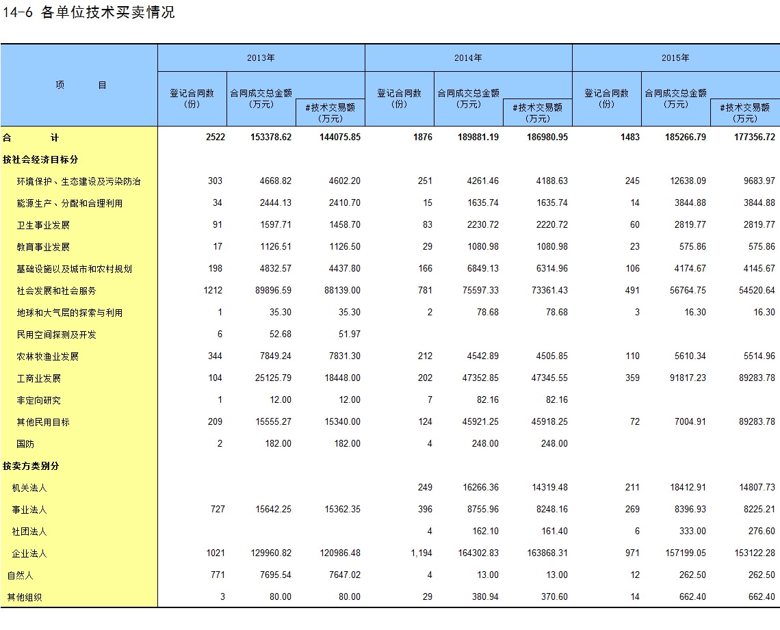Click the 登记合同数 header under 2014年
Image resolution: width=780 pixels, height=630 pixels.
pyautogui.click(x=400, y=99)
